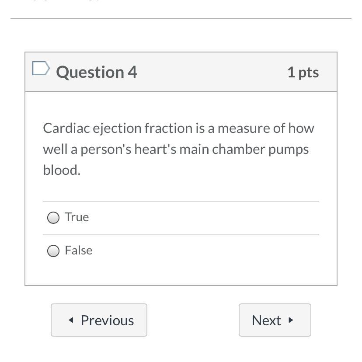The image size is (362, 362).
Task: Select the True radio button
Action: tap(53, 218)
